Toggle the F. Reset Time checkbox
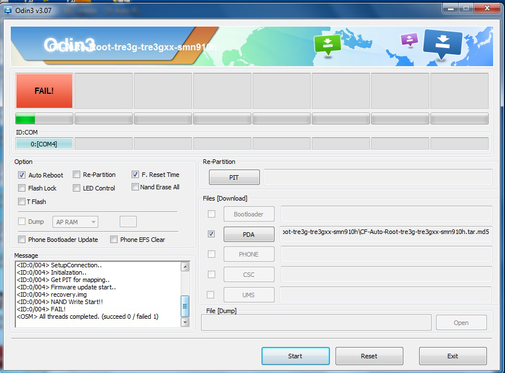 pos(136,175)
